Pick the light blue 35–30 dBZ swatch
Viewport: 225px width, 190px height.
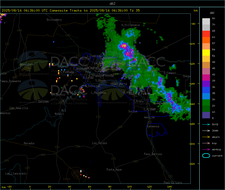tap(206, 96)
